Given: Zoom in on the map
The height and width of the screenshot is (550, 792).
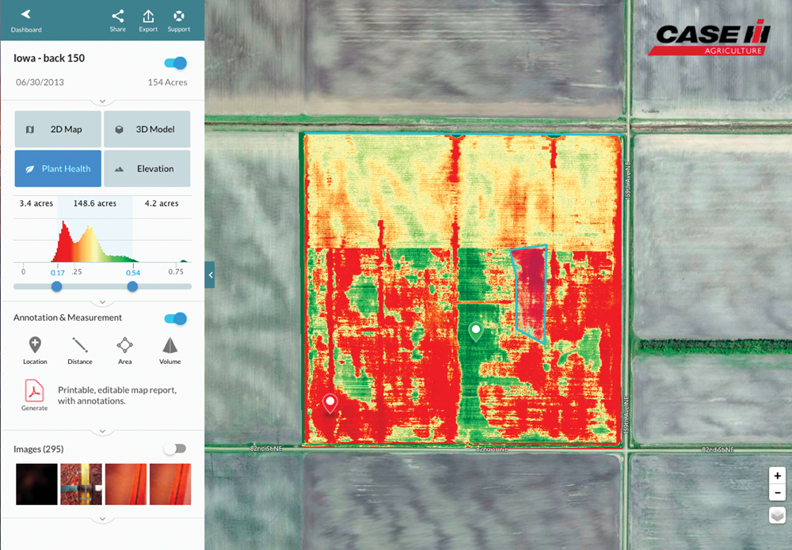Looking at the screenshot, I should tap(778, 476).
